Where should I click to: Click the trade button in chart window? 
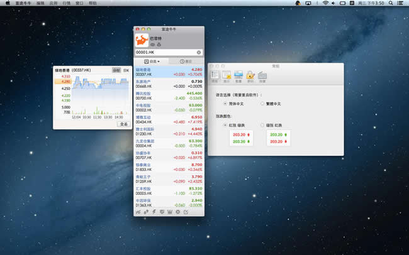click(124, 124)
